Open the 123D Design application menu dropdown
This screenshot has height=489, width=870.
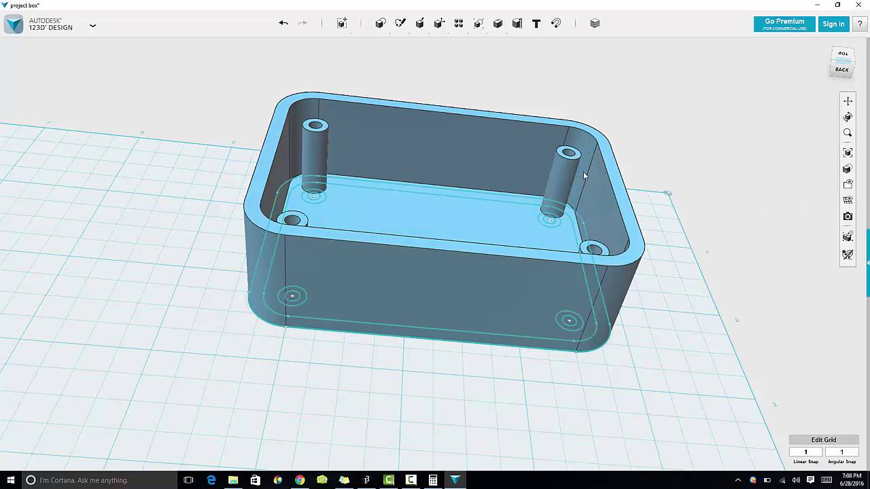(x=92, y=26)
